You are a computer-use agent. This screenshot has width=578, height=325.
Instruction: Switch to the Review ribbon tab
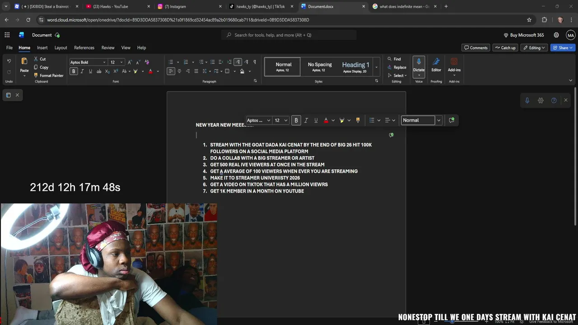pos(108,47)
